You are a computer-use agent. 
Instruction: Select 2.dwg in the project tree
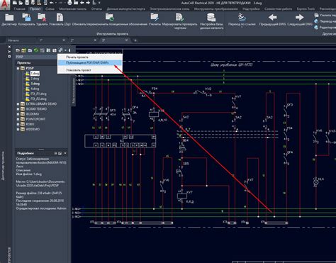point(35,79)
